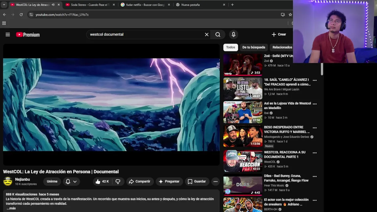Screen dimensions: 377x212
Task: Open site information icon in address bar
Action: coord(31,14)
